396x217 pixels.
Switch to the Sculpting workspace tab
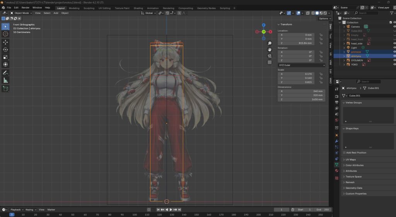pos(89,8)
